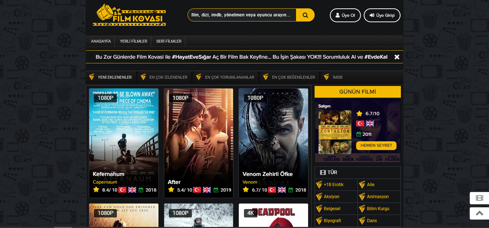Click the Salgın movie title

[x=324, y=106]
